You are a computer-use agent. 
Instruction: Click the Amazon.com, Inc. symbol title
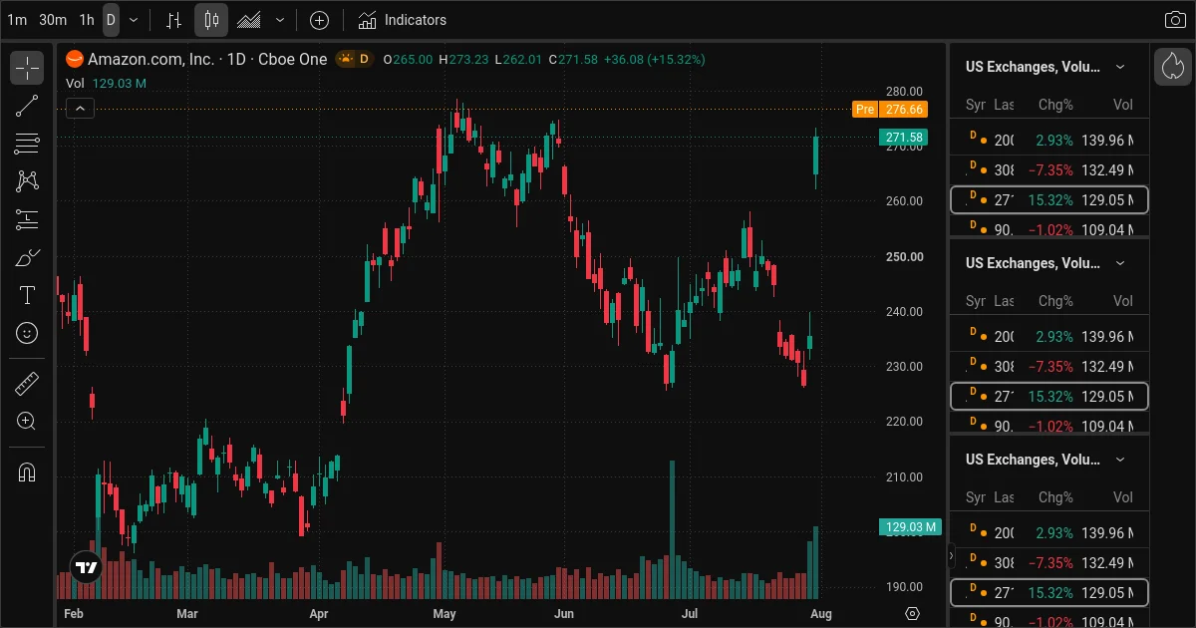pyautogui.click(x=150, y=59)
